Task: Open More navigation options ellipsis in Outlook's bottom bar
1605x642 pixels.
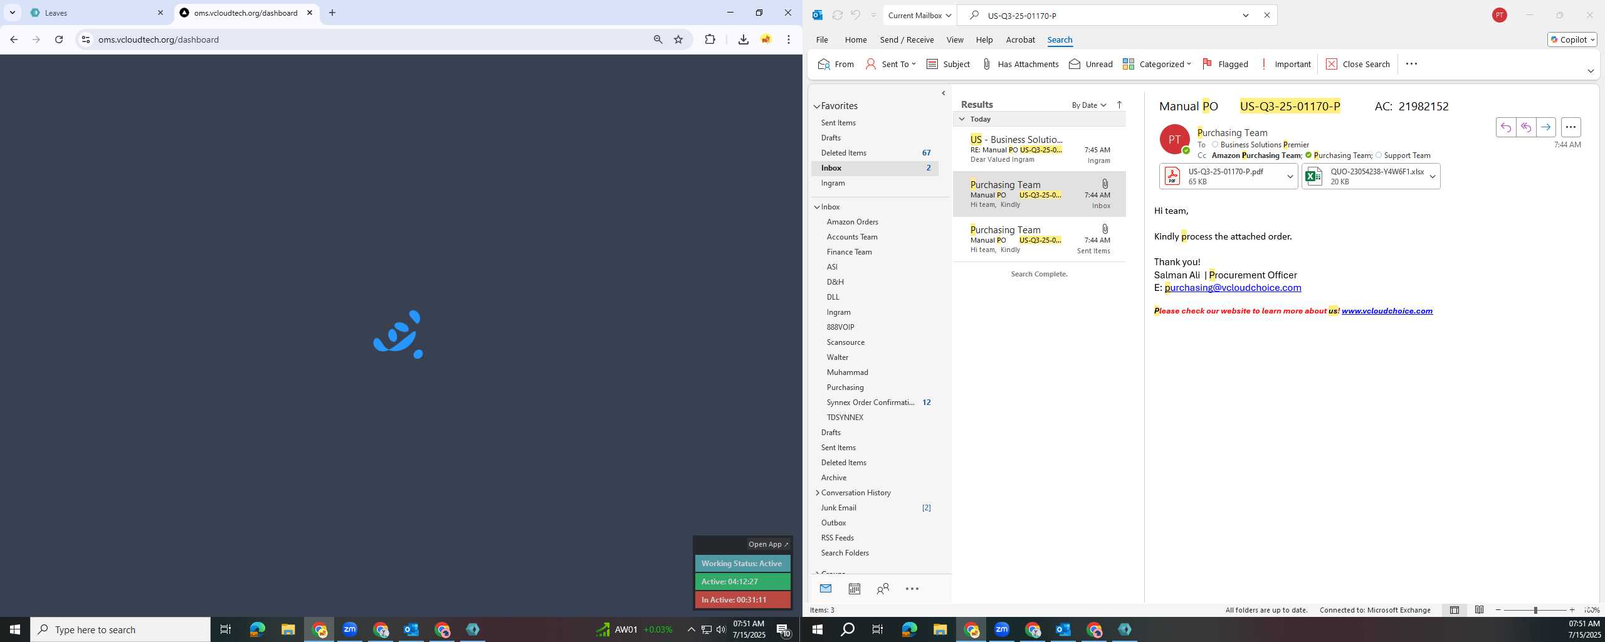Action: (912, 589)
